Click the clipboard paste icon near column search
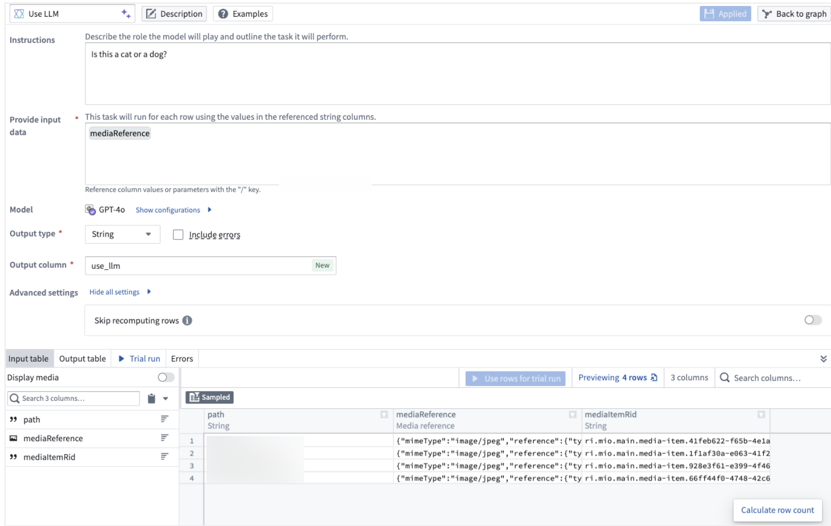This screenshot has height=526, width=831. tap(152, 398)
